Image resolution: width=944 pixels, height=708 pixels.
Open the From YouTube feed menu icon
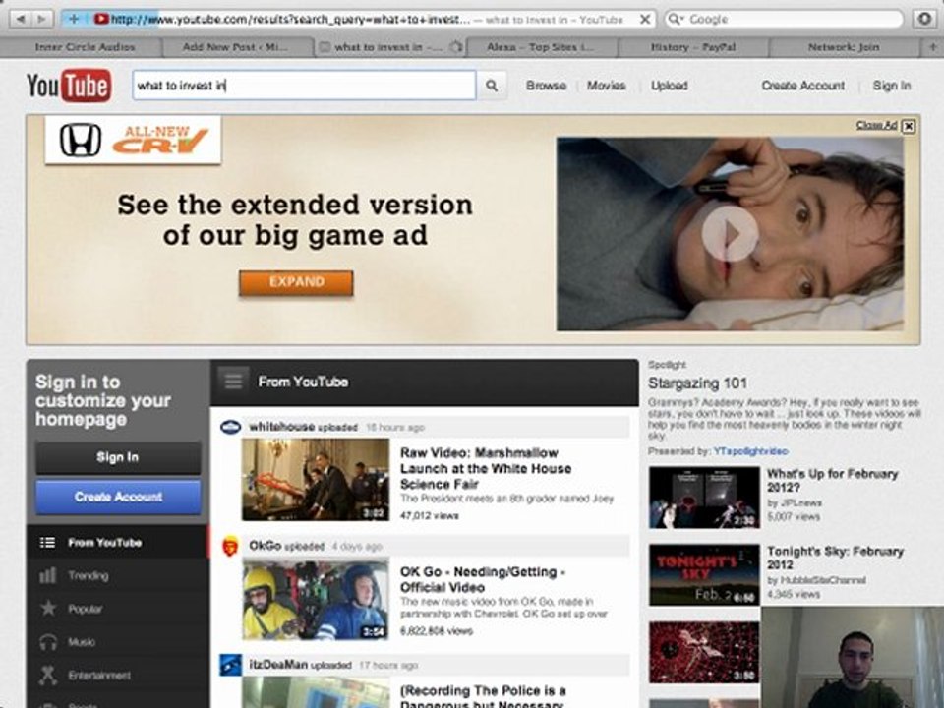click(234, 382)
